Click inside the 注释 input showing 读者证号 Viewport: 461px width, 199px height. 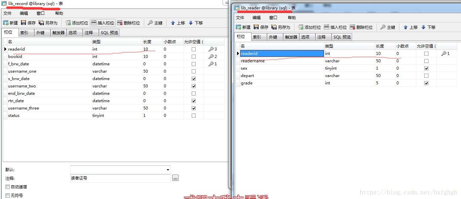[120, 178]
